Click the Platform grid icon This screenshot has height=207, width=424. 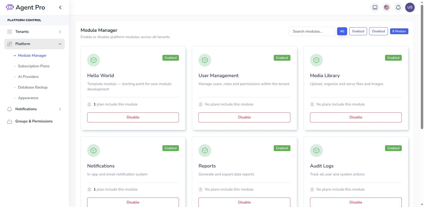[x=10, y=44]
